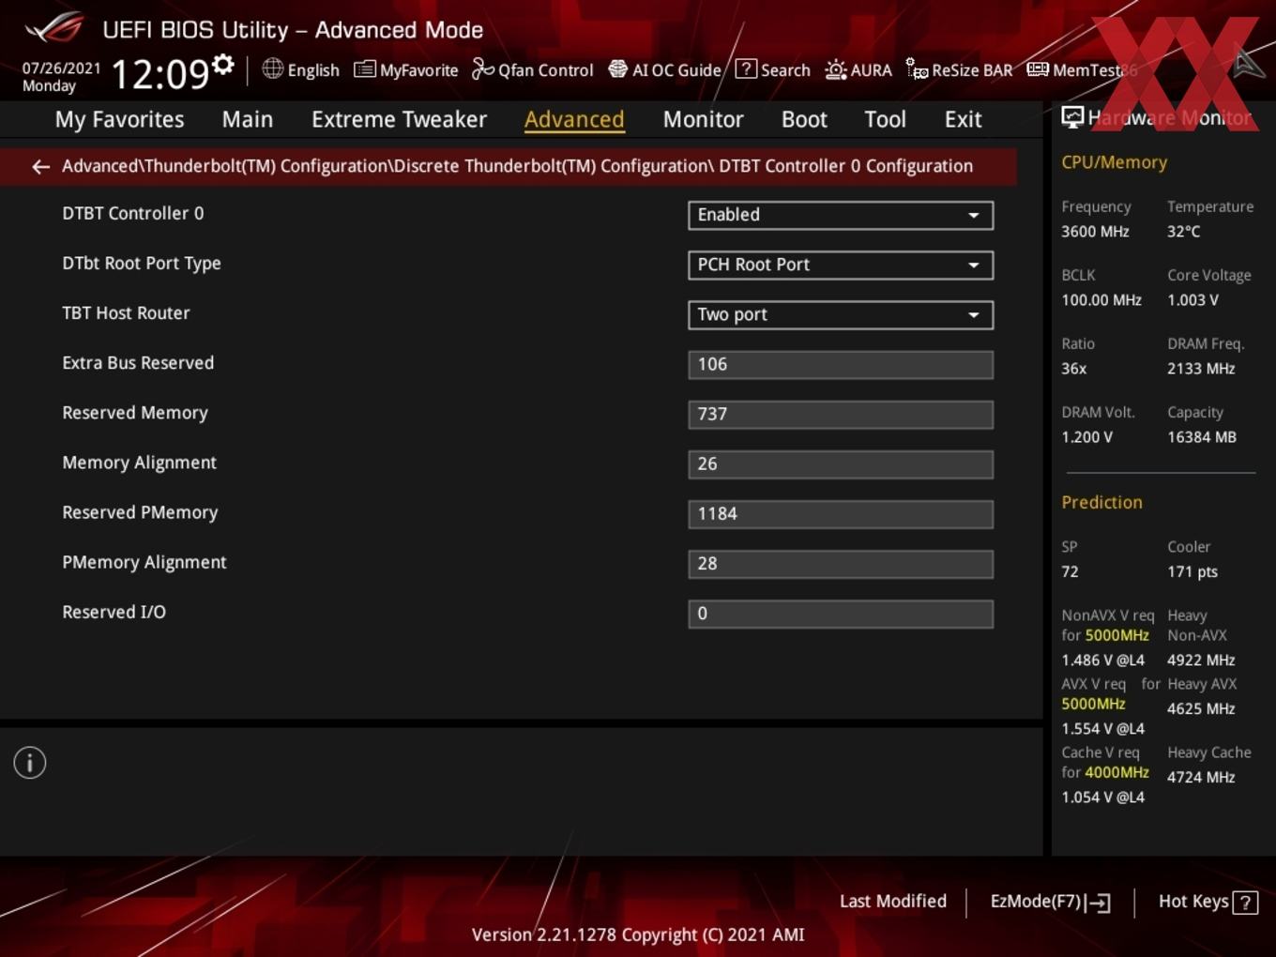Click the 1.003 V core voltage value
Image resolution: width=1276 pixels, height=957 pixels.
pyautogui.click(x=1192, y=300)
